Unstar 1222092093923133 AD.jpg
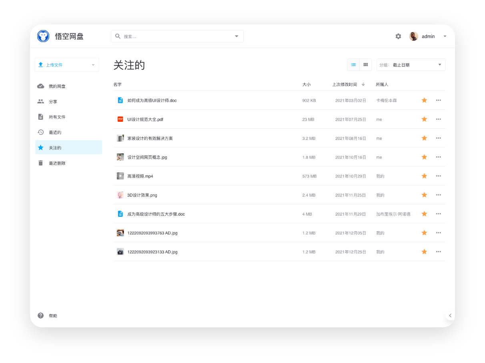Screen dimensions: 485x363 [424, 252]
